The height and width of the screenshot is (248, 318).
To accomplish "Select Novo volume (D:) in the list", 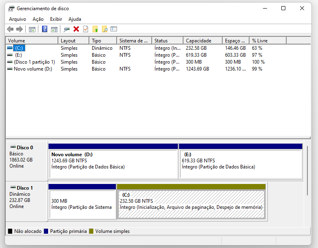I will point(33,69).
